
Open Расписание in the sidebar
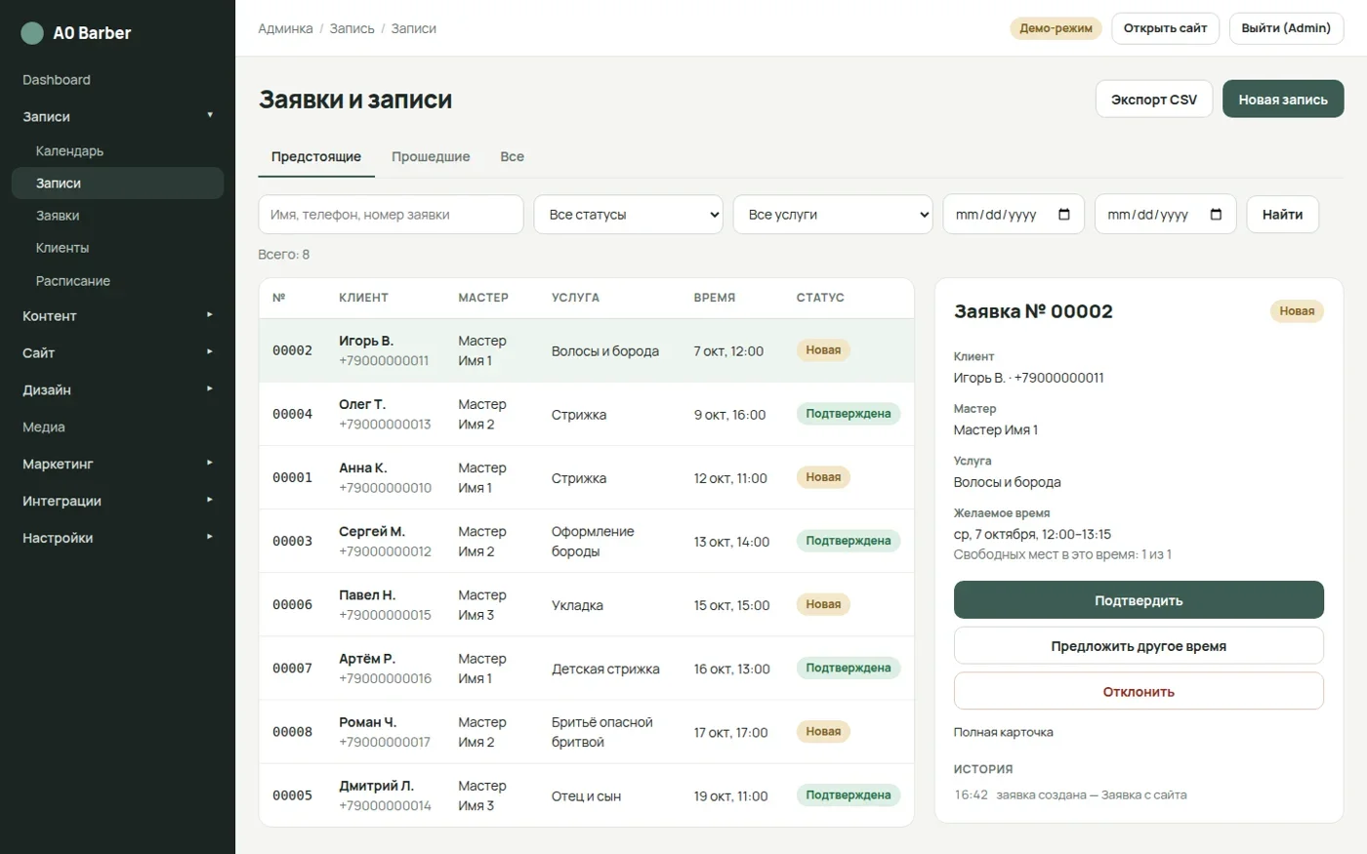(x=117, y=281)
